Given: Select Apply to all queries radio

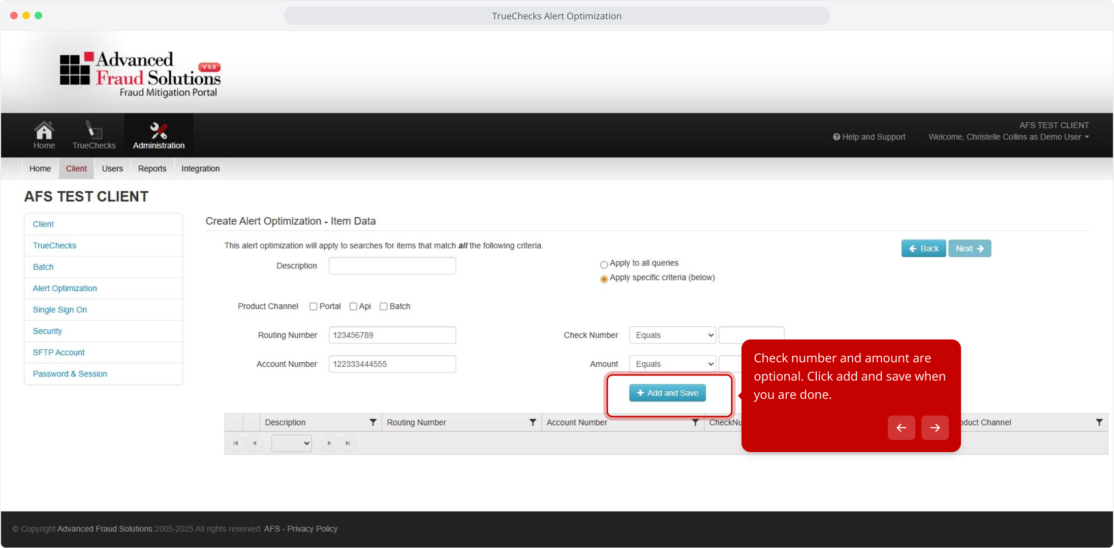Looking at the screenshot, I should [604, 264].
